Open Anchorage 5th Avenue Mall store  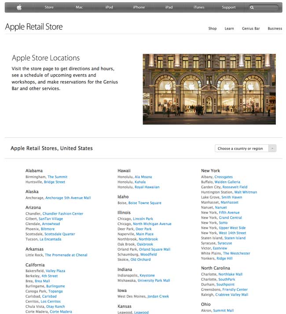click(x=68, y=198)
